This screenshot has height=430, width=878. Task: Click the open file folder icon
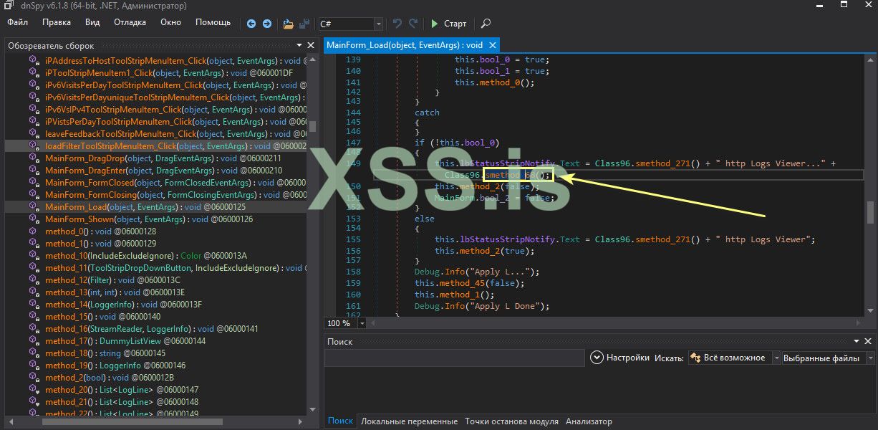(288, 24)
